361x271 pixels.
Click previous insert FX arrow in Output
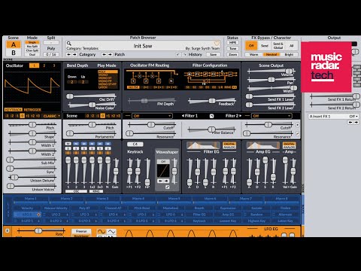coord(350,122)
